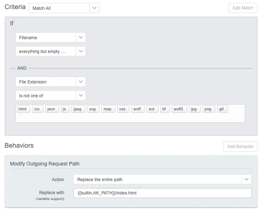The width and height of the screenshot is (263, 213).
Task: Open the 'Replace the entire path' Action dropdown
Action: 162,179
